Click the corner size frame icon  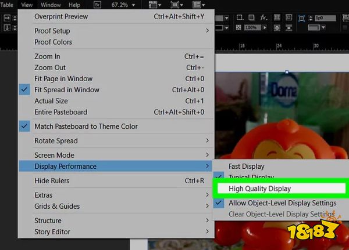pyautogui.click(x=301, y=18)
